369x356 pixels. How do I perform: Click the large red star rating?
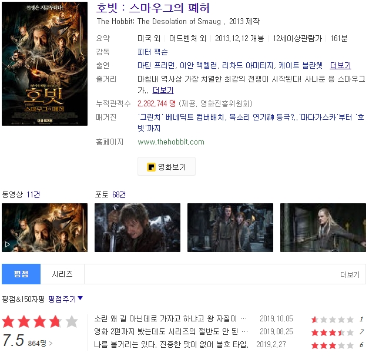(40, 322)
